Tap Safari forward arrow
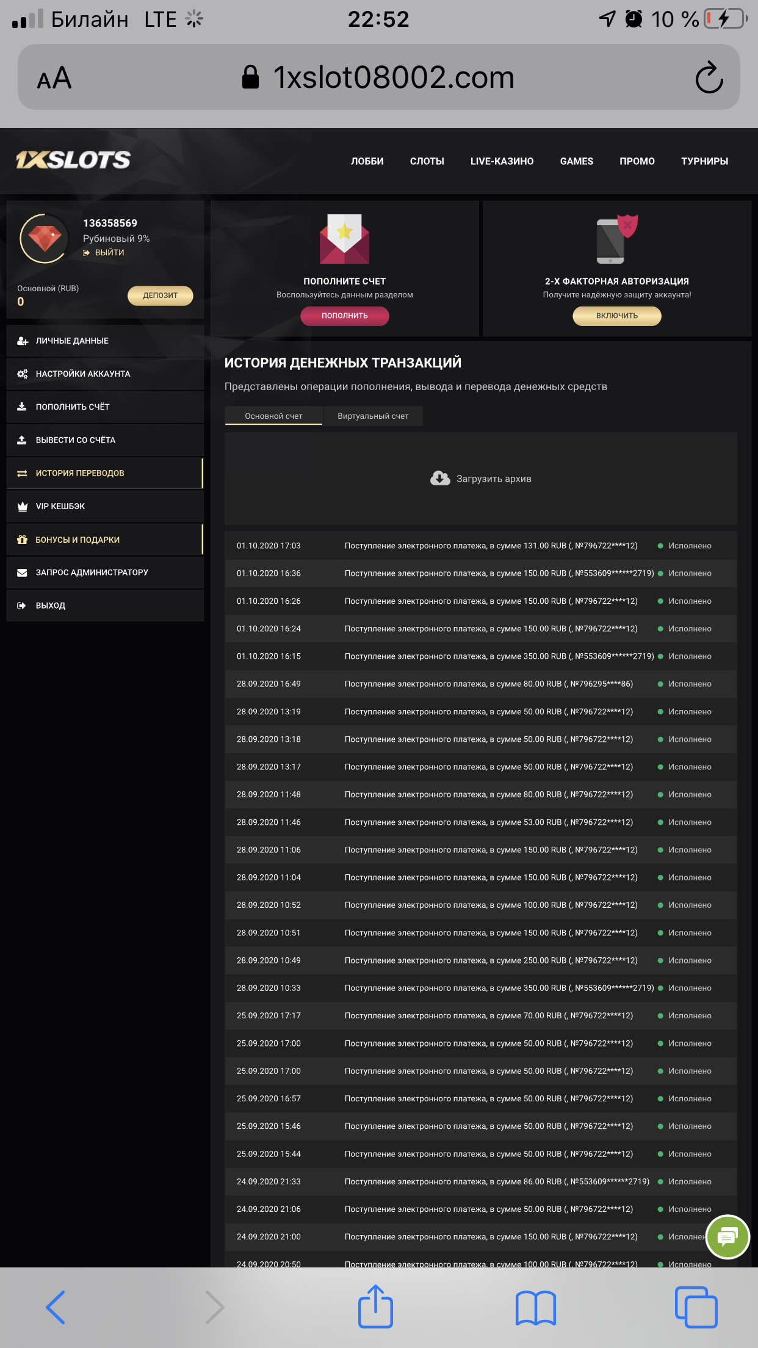 coord(215,1307)
